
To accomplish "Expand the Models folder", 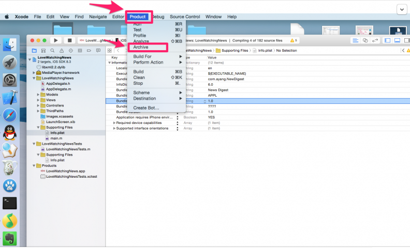I will [38, 95].
